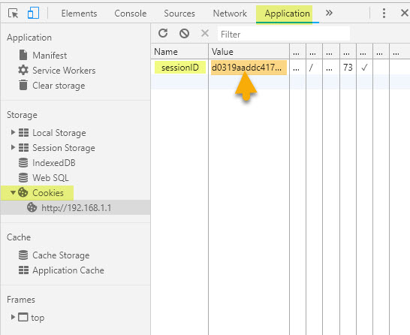The width and height of the screenshot is (410, 335).
Task: Select the Cookies item
Action: (48, 193)
